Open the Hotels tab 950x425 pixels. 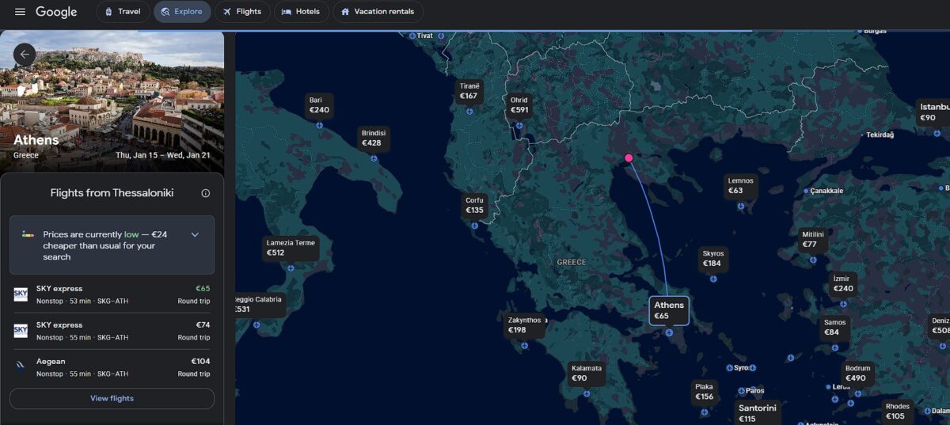tap(301, 12)
